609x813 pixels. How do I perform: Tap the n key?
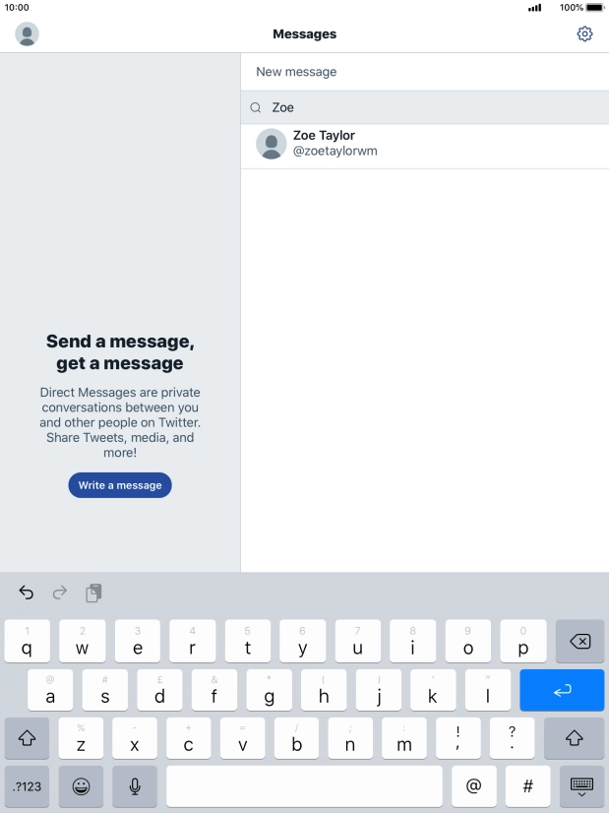(x=350, y=738)
